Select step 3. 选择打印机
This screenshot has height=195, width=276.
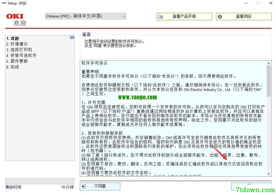click(19, 50)
